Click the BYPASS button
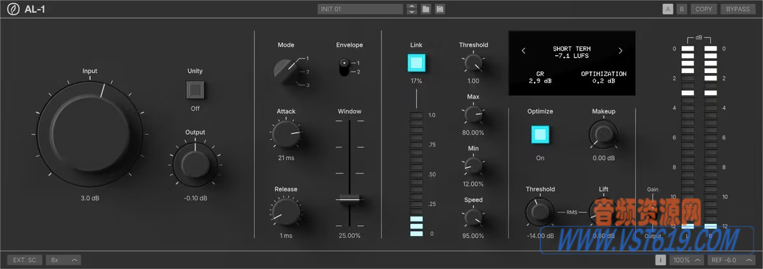This screenshot has width=763, height=269. (x=738, y=9)
